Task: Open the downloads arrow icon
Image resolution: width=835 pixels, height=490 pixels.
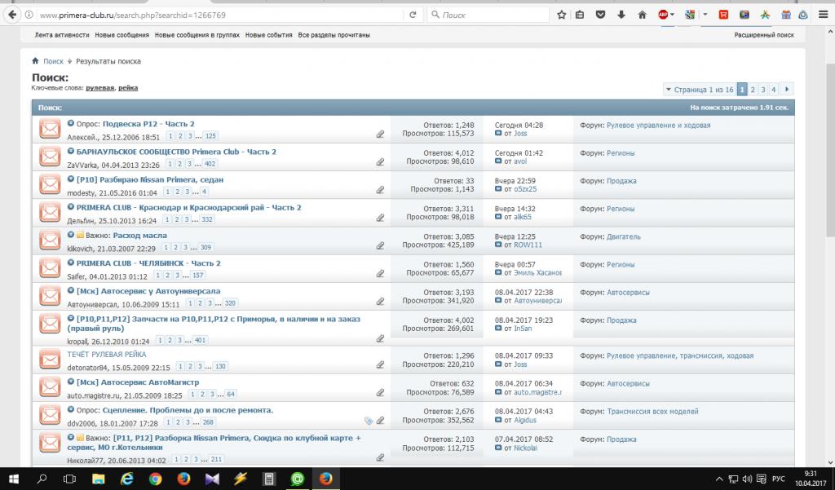Action: pyautogui.click(x=621, y=15)
